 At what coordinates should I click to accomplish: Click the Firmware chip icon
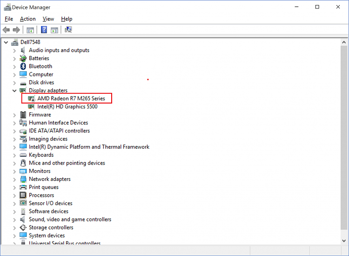[23, 115]
